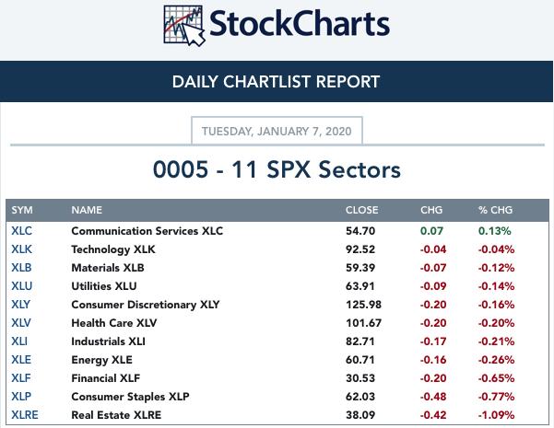Open the XLK symbol link
The image size is (554, 428).
21,249
